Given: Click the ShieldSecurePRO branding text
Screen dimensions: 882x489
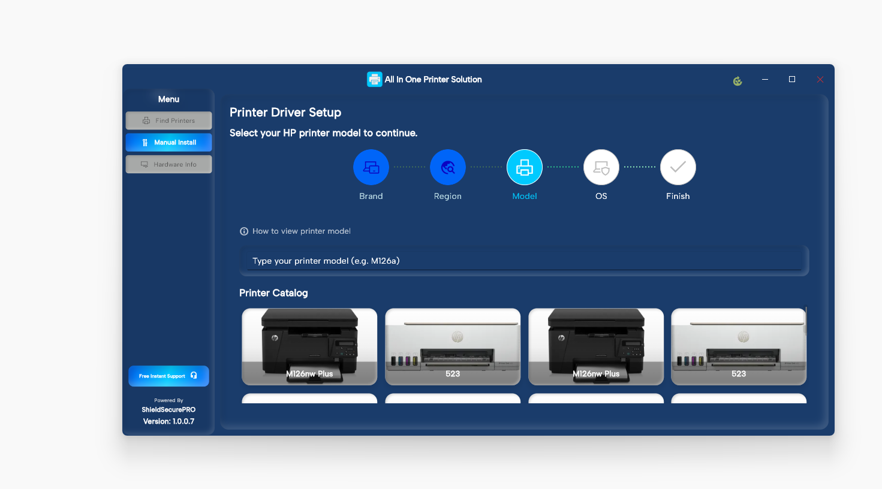Looking at the screenshot, I should pyautogui.click(x=168, y=409).
